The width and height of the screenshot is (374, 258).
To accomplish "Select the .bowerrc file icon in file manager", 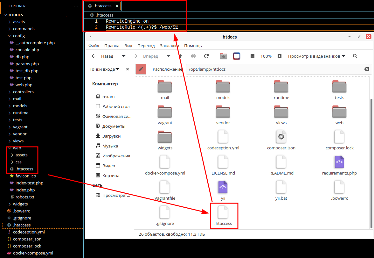I will click(339, 187).
